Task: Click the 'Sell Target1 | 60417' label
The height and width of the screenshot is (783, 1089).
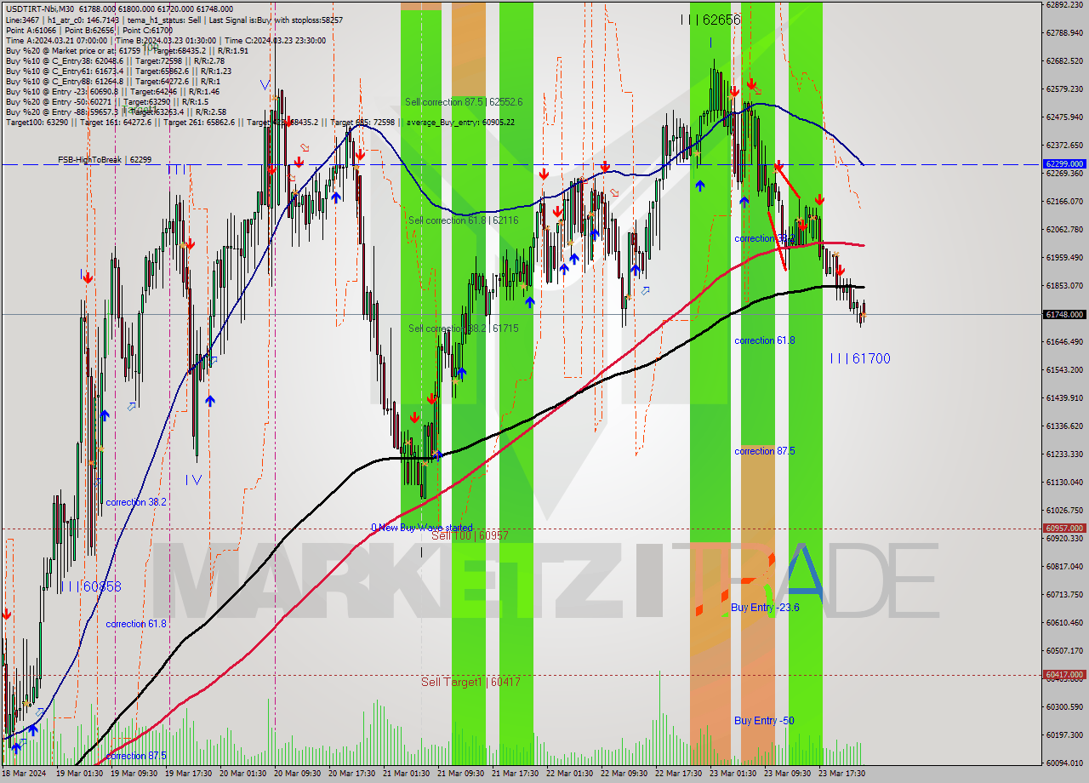Action: (x=470, y=682)
